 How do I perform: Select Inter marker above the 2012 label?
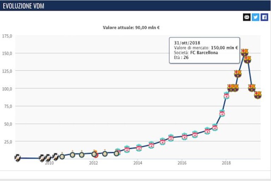click(94, 154)
